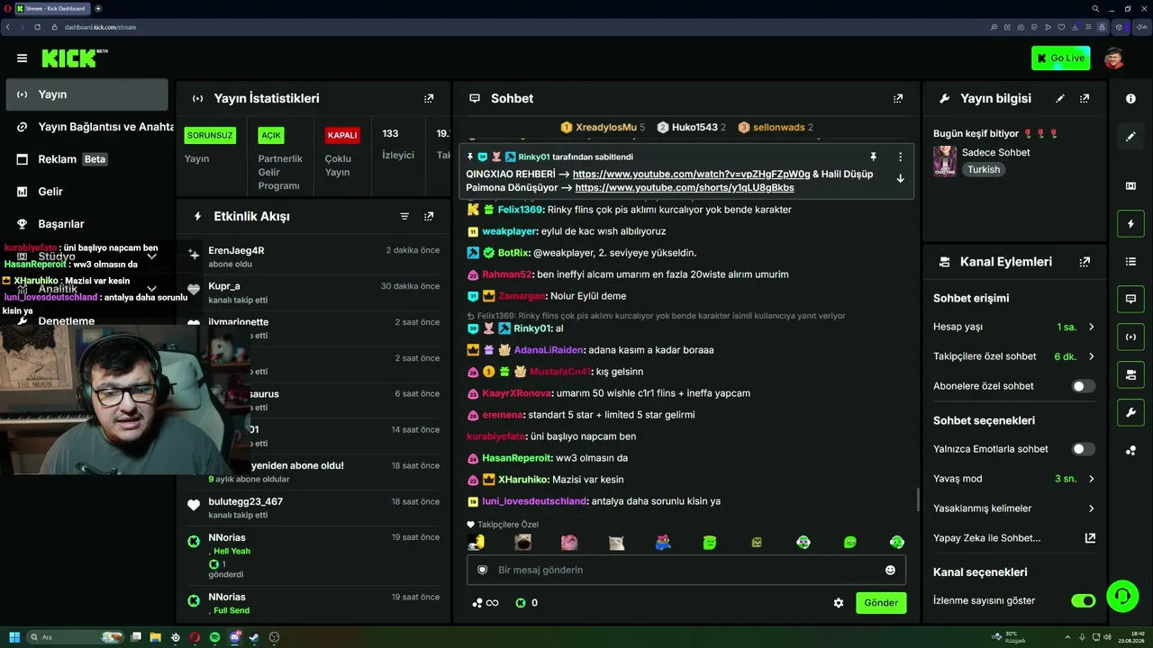
Task: Click the chat identity shield icon
Action: click(x=482, y=570)
